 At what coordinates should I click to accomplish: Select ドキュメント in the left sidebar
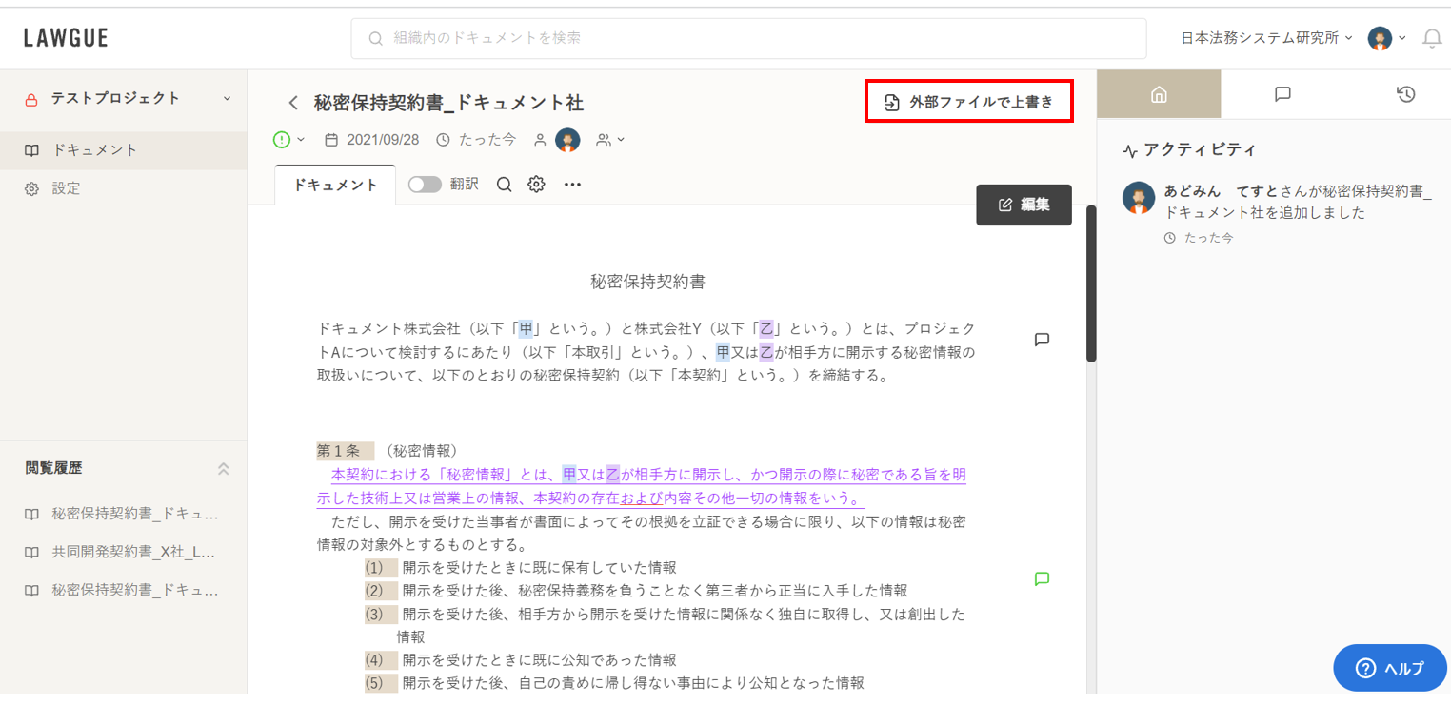coord(95,150)
